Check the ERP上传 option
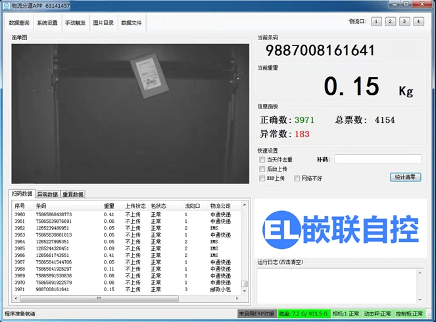436x322 pixels. [x=262, y=178]
